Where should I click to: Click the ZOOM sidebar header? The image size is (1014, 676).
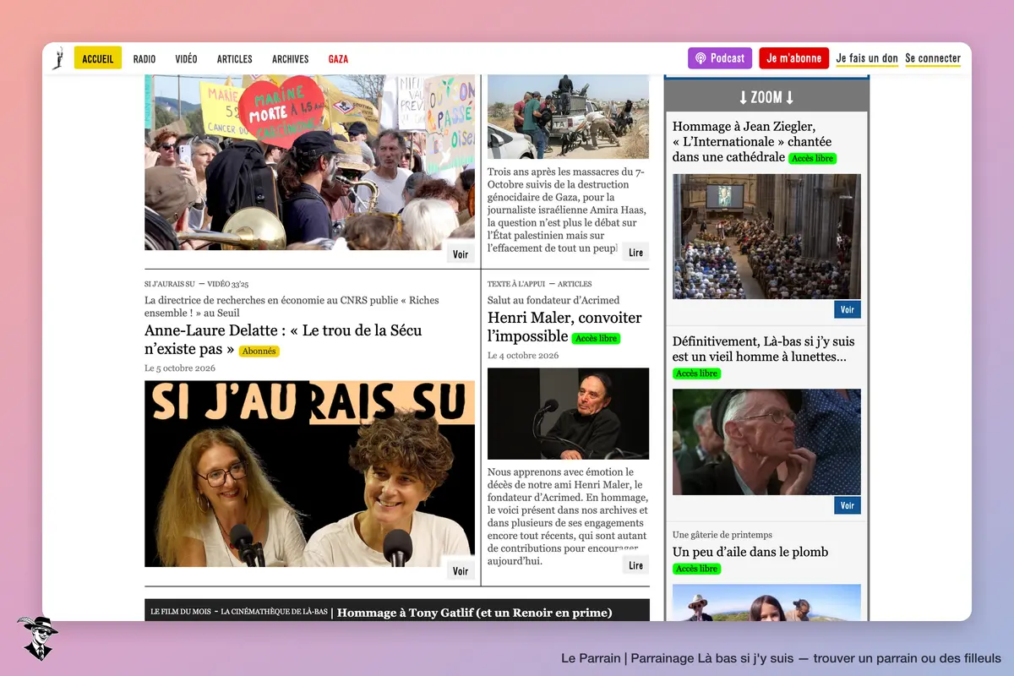tap(766, 96)
